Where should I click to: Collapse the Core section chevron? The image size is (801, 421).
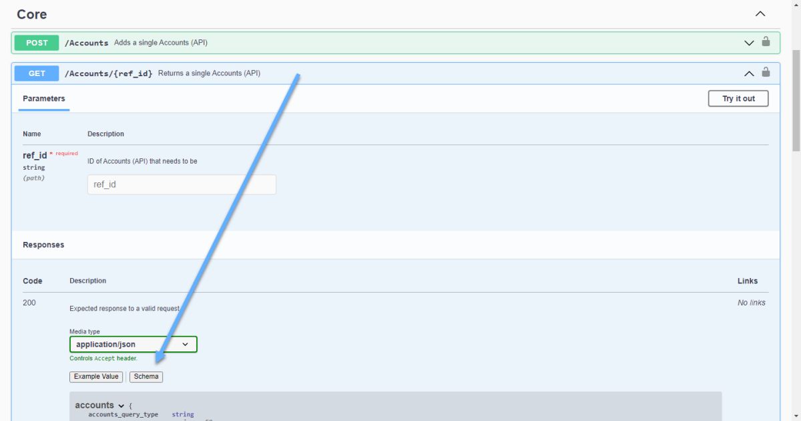point(760,14)
